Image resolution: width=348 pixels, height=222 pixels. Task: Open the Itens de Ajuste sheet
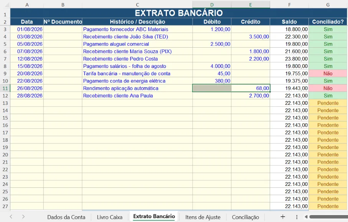point(203,217)
